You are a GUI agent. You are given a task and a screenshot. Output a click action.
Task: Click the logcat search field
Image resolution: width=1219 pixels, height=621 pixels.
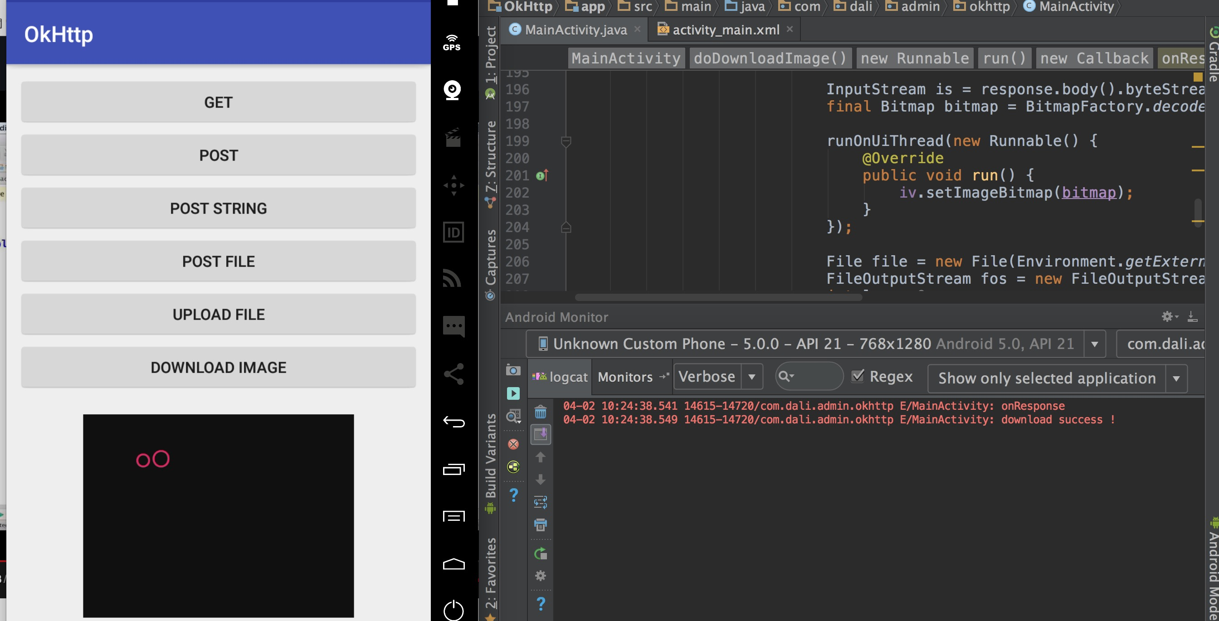pos(816,377)
